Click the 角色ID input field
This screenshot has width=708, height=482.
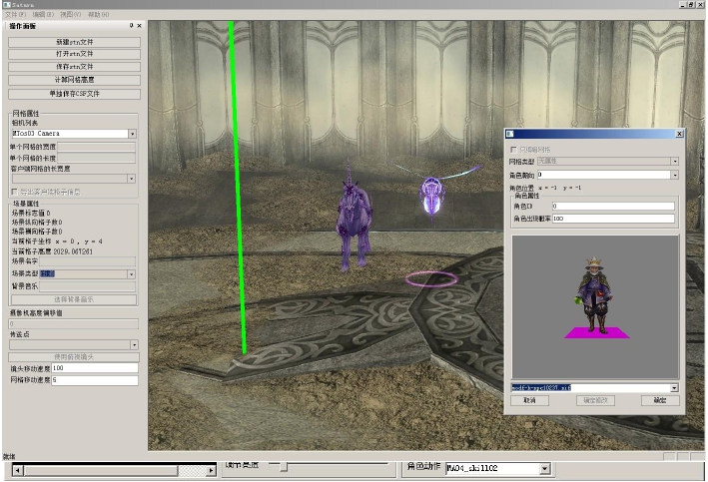(613, 207)
